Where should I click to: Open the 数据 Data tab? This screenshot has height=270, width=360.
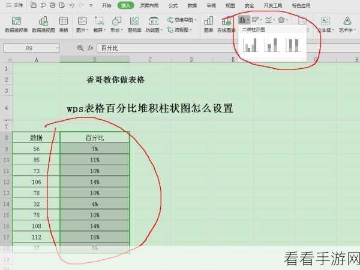[192, 5]
